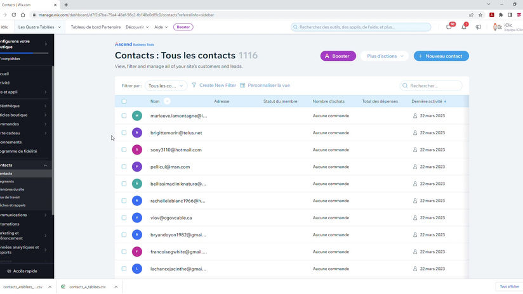Open chat messages icon in the Wix header
Image resolution: width=523 pixels, height=294 pixels.
click(x=449, y=27)
